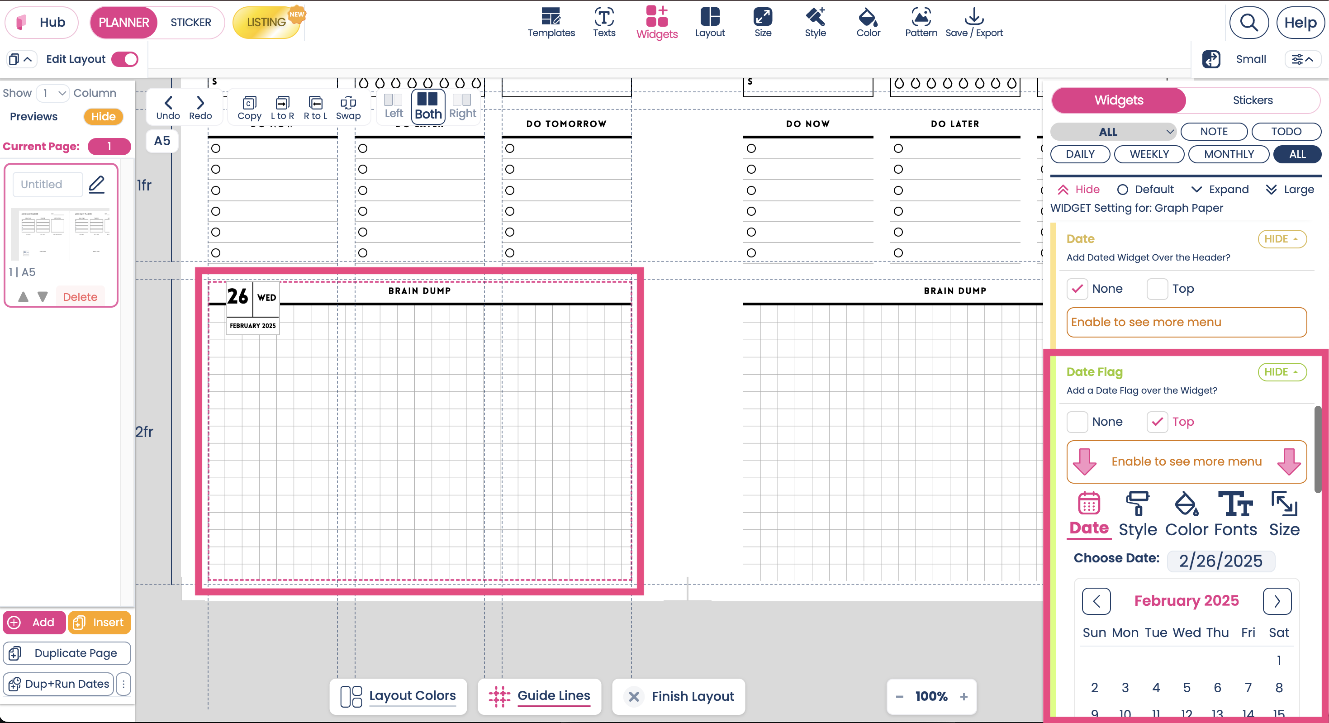The image size is (1329, 723).
Task: Collapse the Date Flag section via HIDE
Action: [1282, 372]
